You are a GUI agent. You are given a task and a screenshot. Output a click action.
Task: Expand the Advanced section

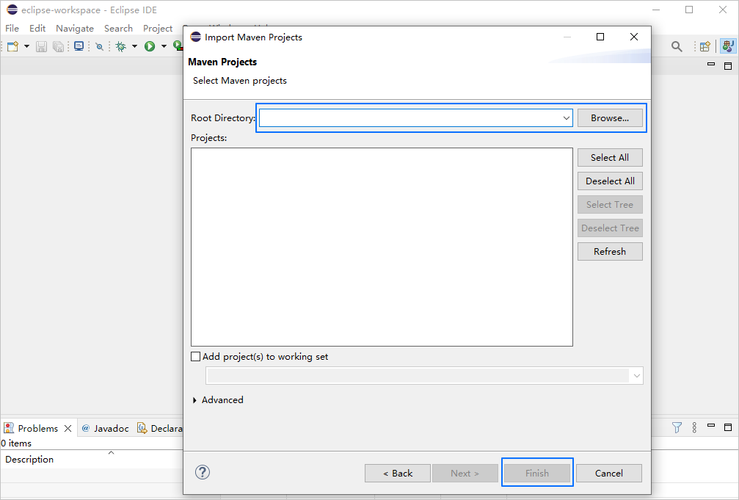[x=194, y=400]
